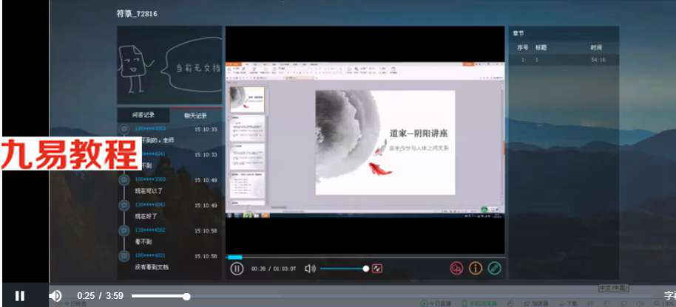Click the 标题 column header in chapters
This screenshot has width=676, height=307.
coord(541,48)
